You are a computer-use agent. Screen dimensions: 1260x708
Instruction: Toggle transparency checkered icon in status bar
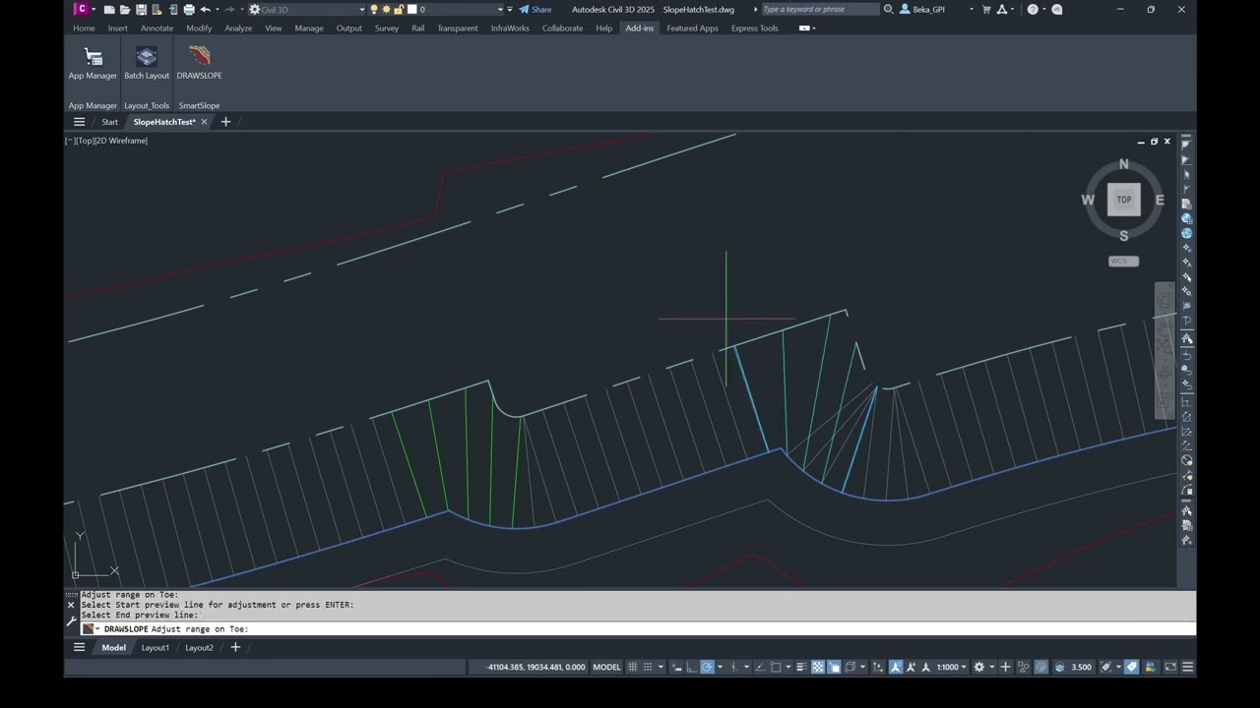coord(818,667)
